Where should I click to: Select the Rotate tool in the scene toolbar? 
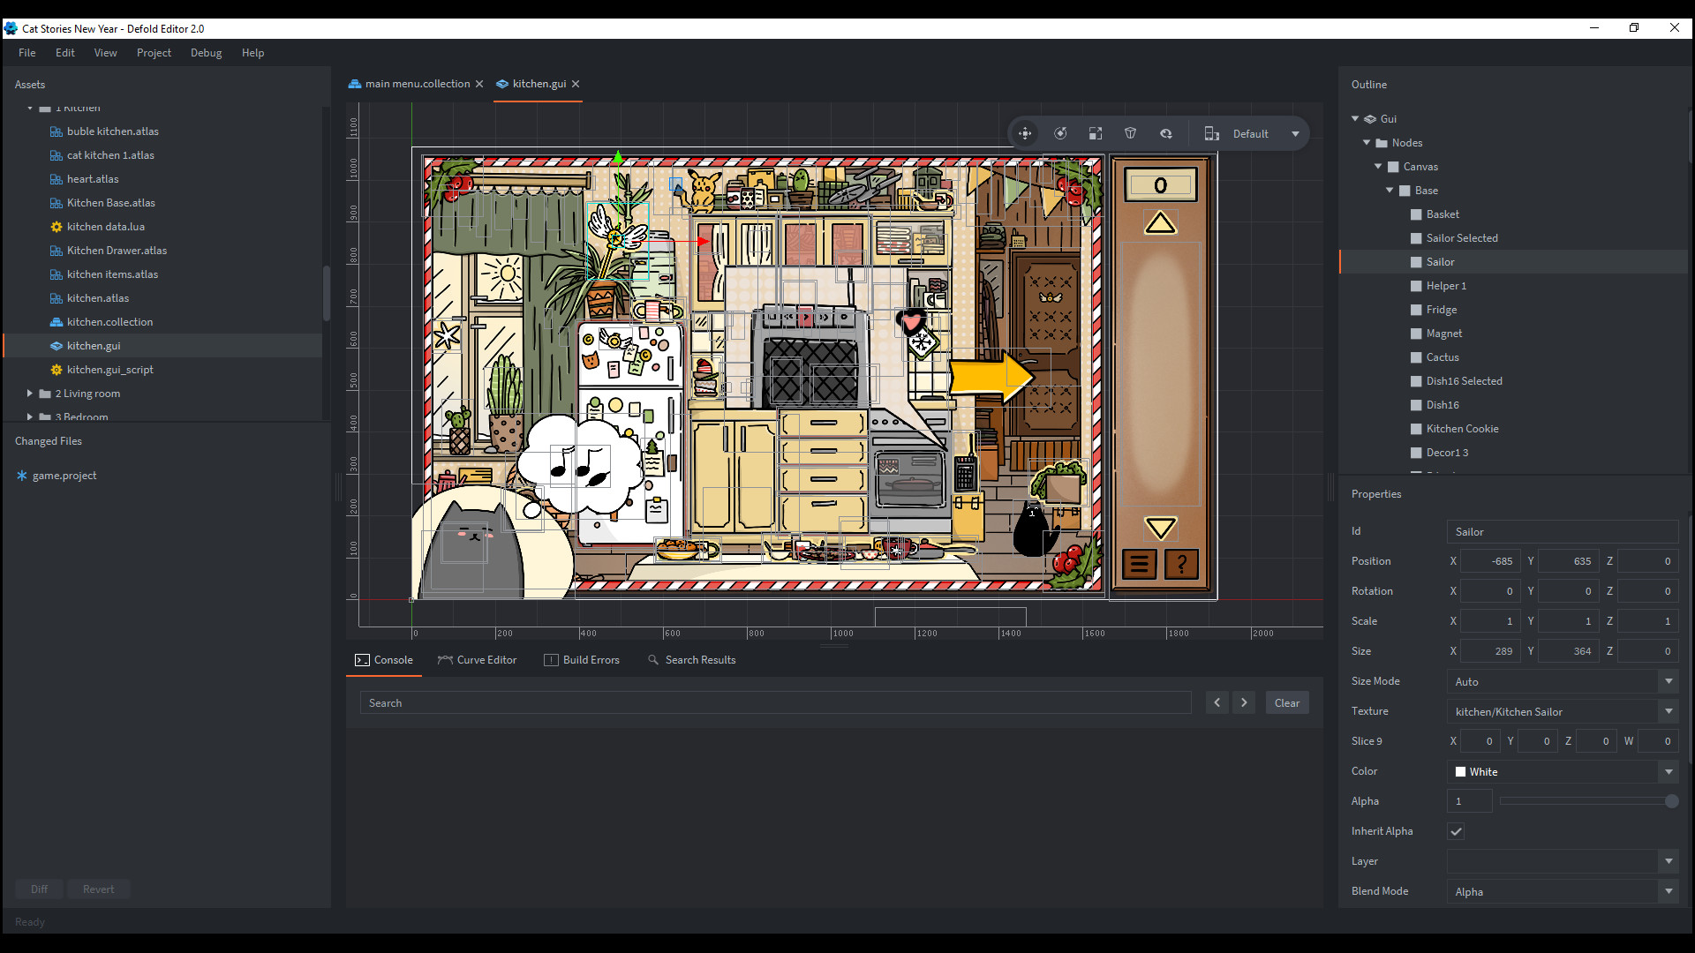tap(1060, 133)
